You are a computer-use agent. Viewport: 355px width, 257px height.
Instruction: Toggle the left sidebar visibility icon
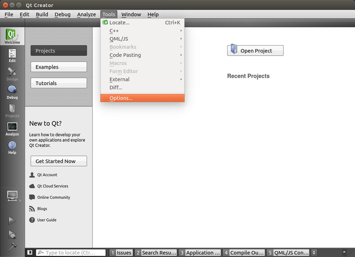(x=30, y=252)
